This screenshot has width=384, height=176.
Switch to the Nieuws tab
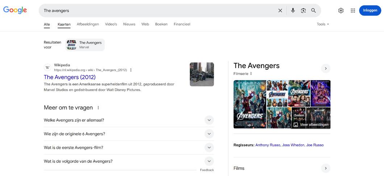click(129, 24)
